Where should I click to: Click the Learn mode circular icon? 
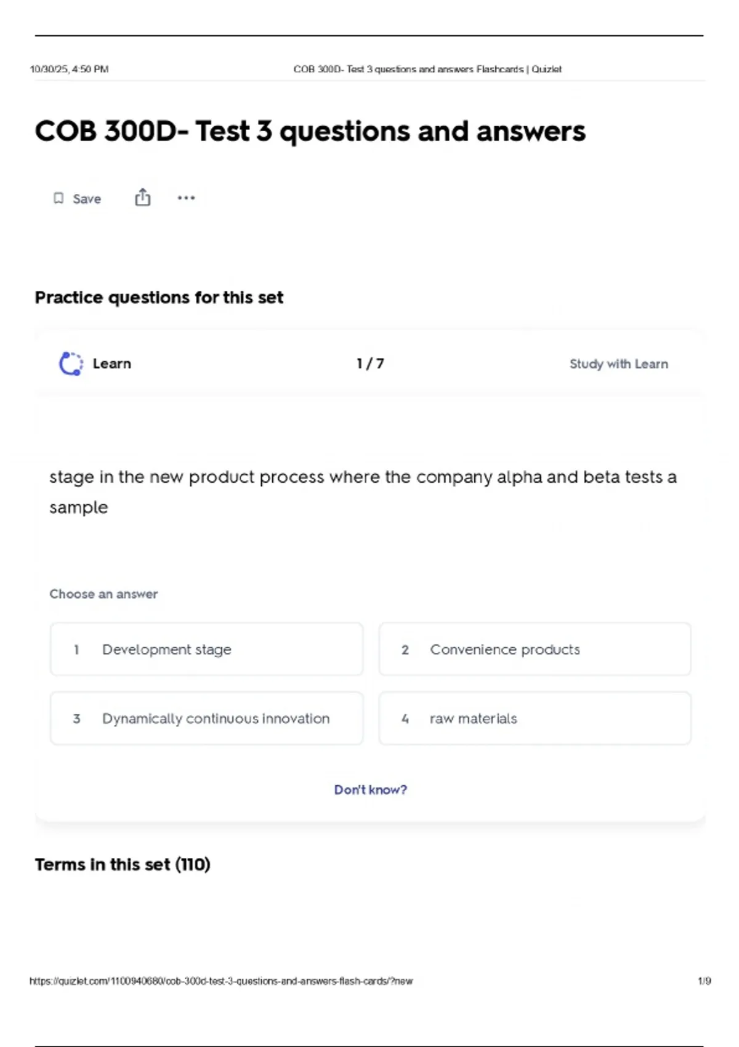click(71, 363)
